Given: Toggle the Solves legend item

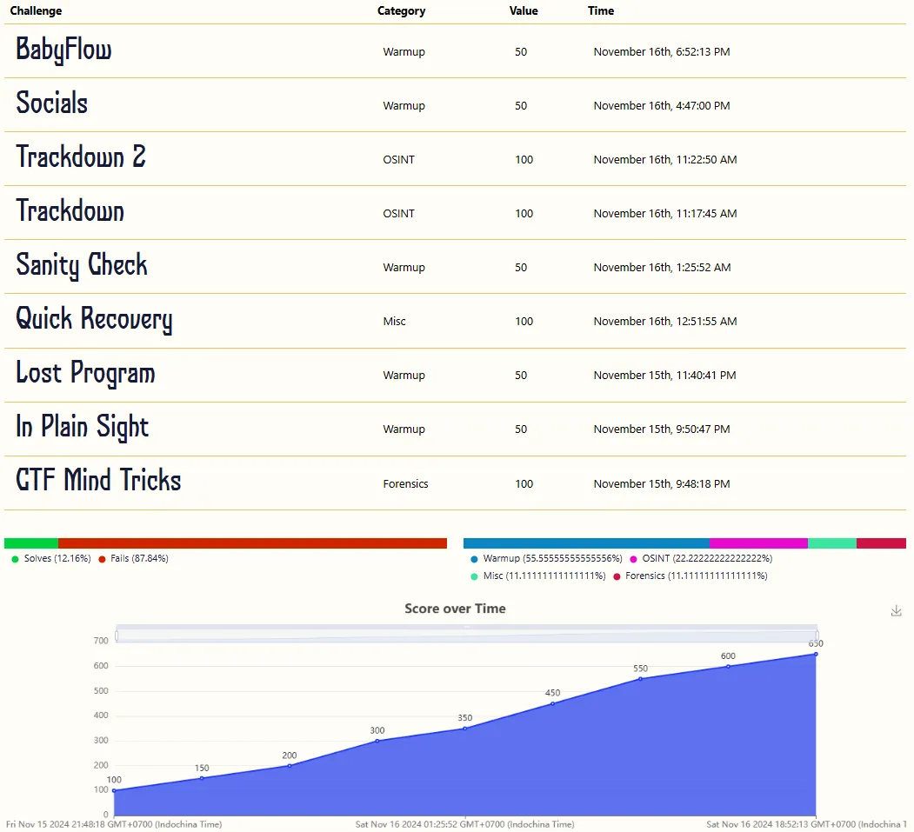Looking at the screenshot, I should tap(51, 559).
